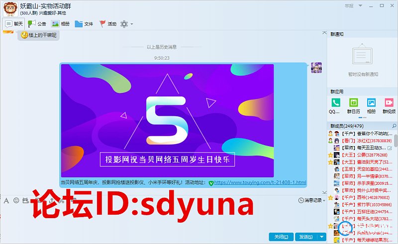Open the 相册 album tab
The width and height of the screenshot is (398, 244).
tap(60, 24)
